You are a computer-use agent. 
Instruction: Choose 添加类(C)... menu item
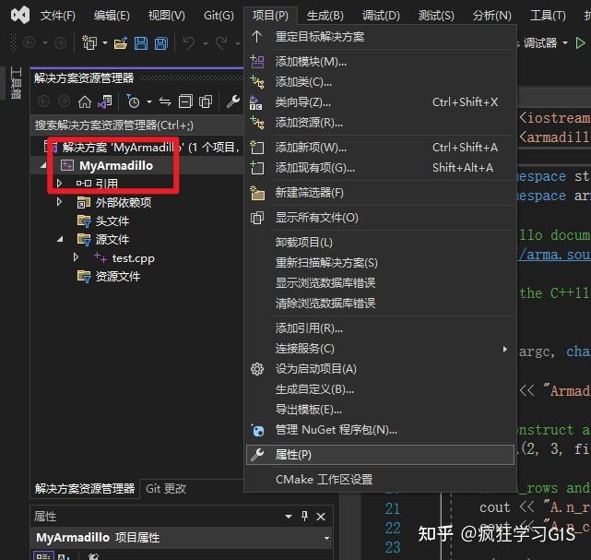[381, 81]
